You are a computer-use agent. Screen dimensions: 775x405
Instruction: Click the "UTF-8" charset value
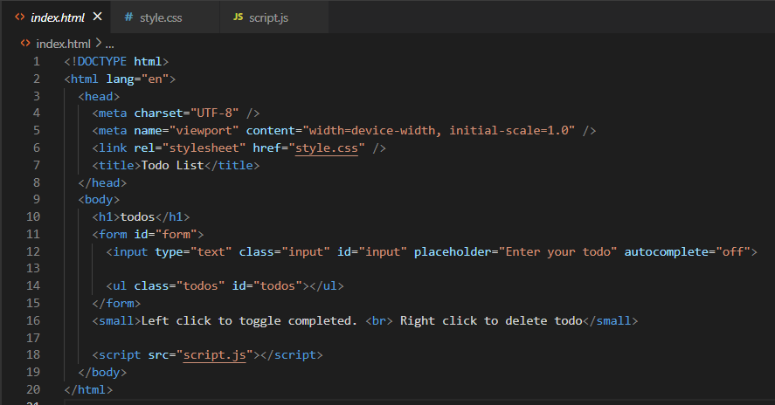[x=215, y=113]
